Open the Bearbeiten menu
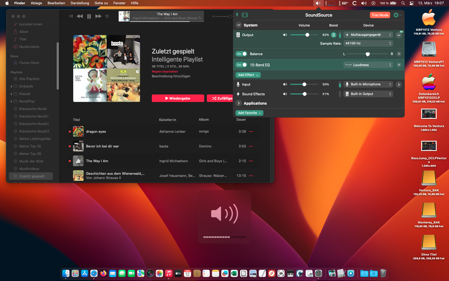This screenshot has width=449, height=281. coord(56,3)
